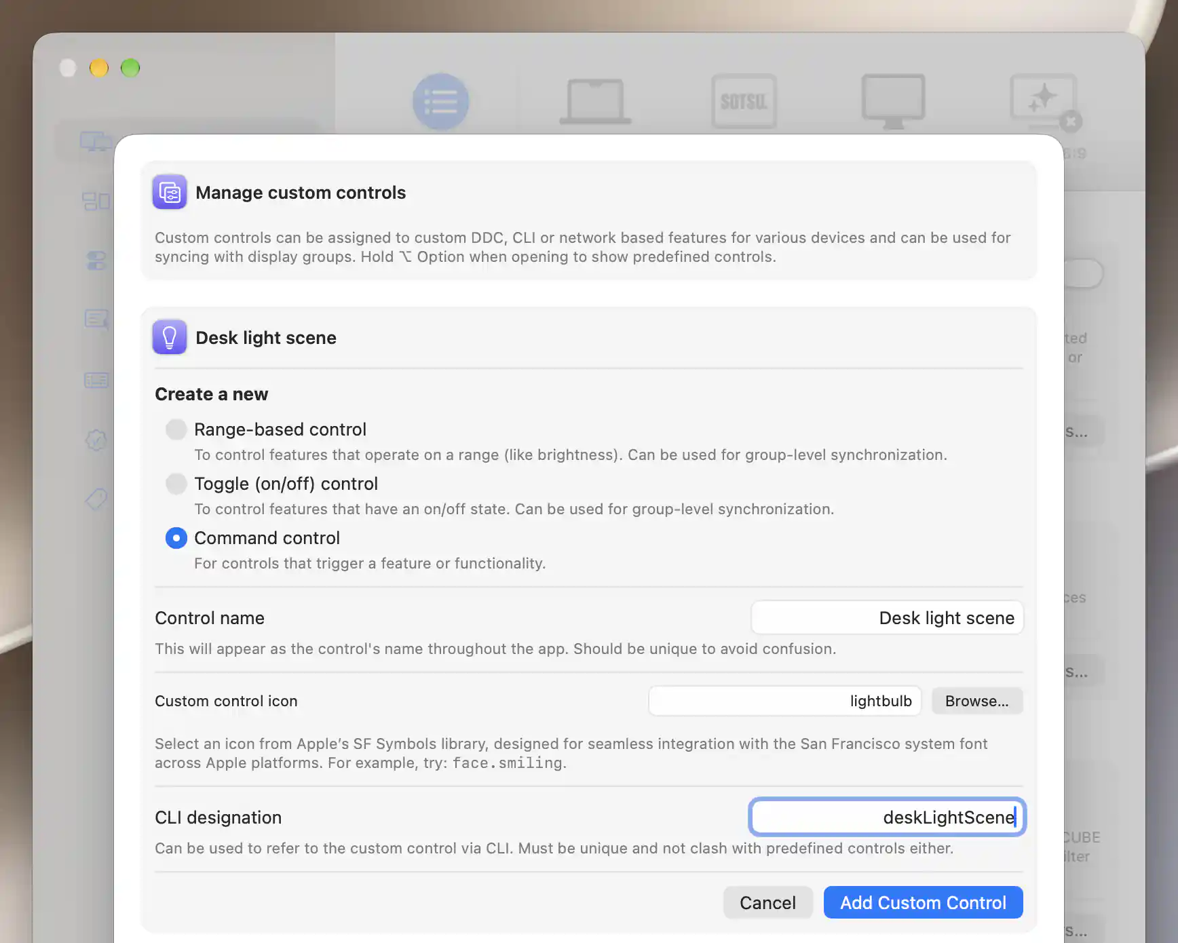Select the Range-based control radio button
This screenshot has width=1178, height=943.
click(x=176, y=429)
